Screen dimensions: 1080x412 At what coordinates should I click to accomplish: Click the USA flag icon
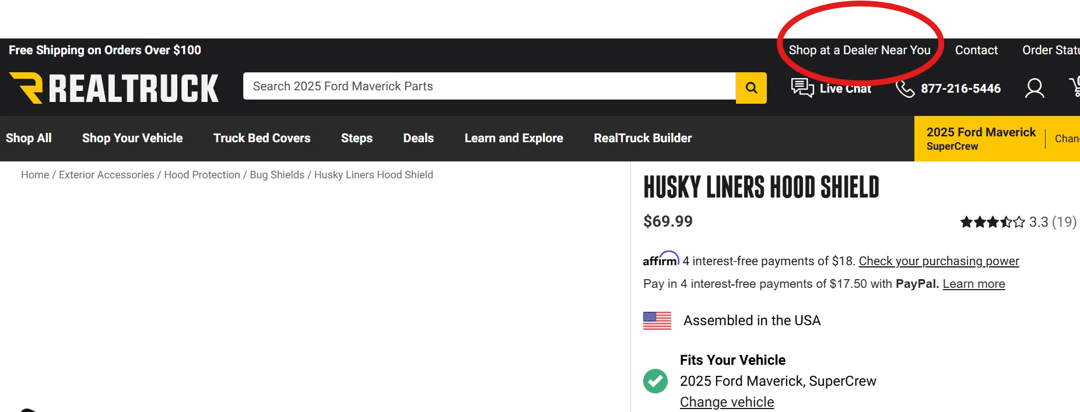pos(657,321)
